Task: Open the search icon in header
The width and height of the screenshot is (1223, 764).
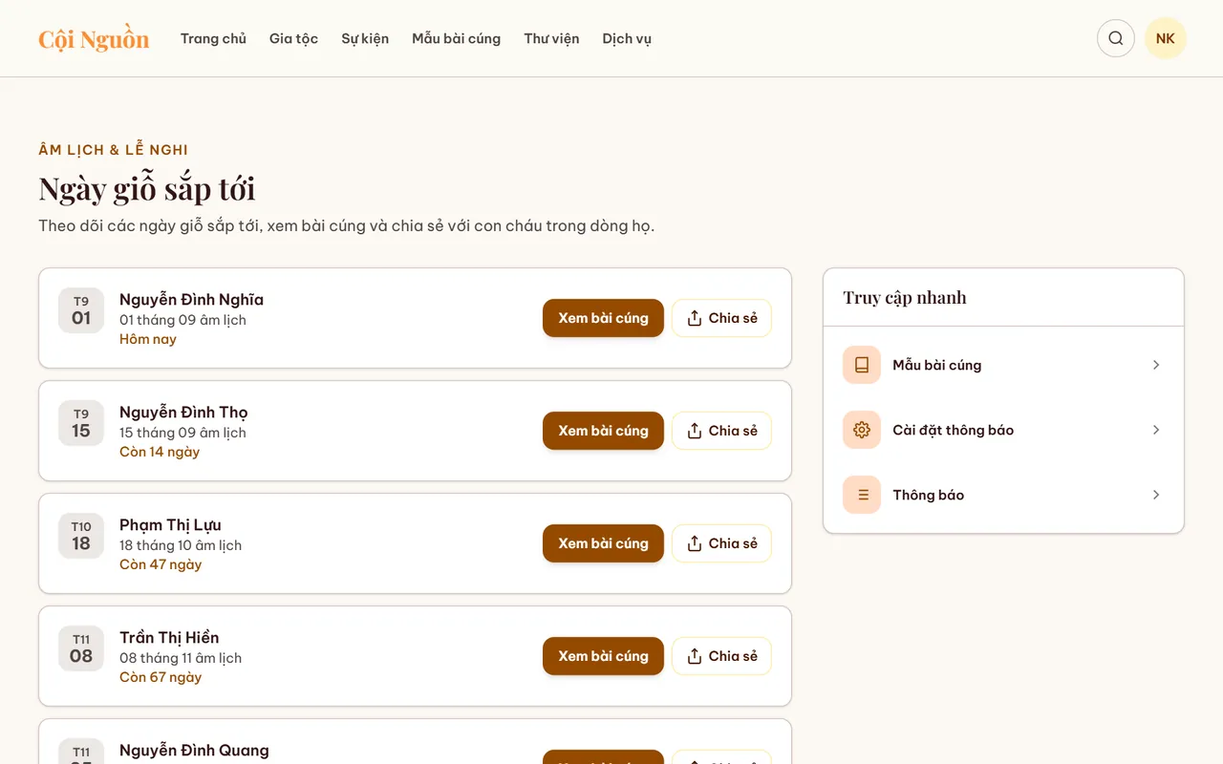Action: tap(1116, 38)
